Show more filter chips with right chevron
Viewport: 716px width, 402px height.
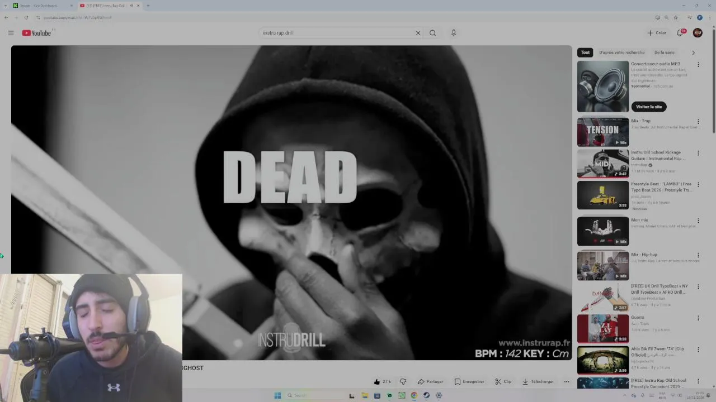coord(693,52)
